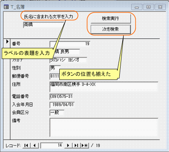
Task: Go to next record arrow icon
Action: click(x=68, y=145)
